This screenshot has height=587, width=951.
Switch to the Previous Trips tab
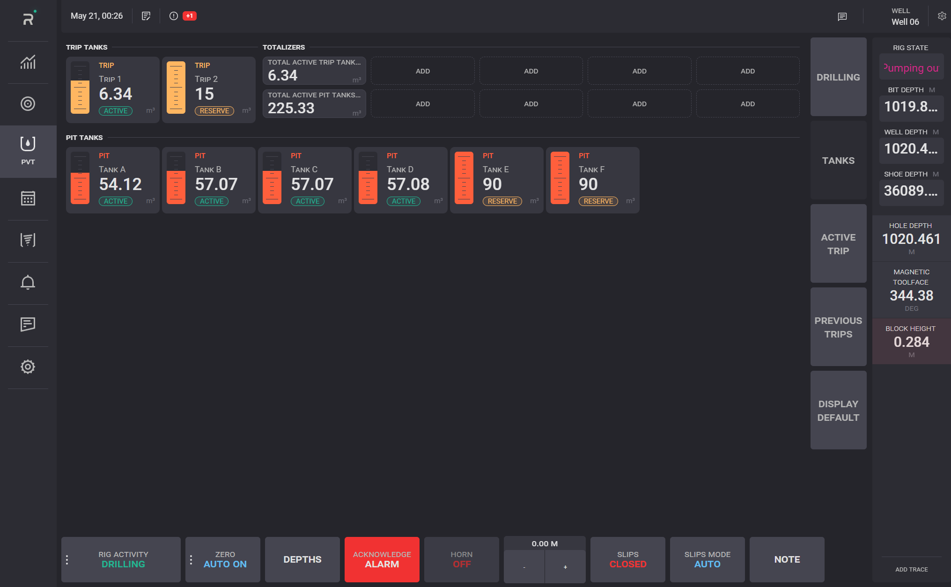pos(838,327)
